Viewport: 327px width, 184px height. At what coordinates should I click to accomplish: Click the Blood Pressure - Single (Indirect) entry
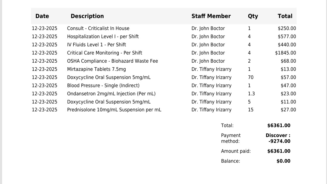click(103, 86)
